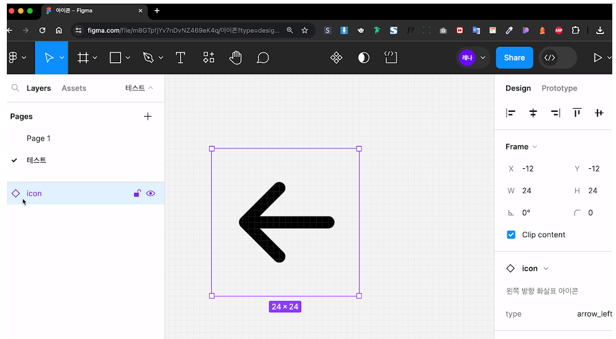The image size is (616, 339).
Task: Select the Pen tool
Action: click(148, 58)
